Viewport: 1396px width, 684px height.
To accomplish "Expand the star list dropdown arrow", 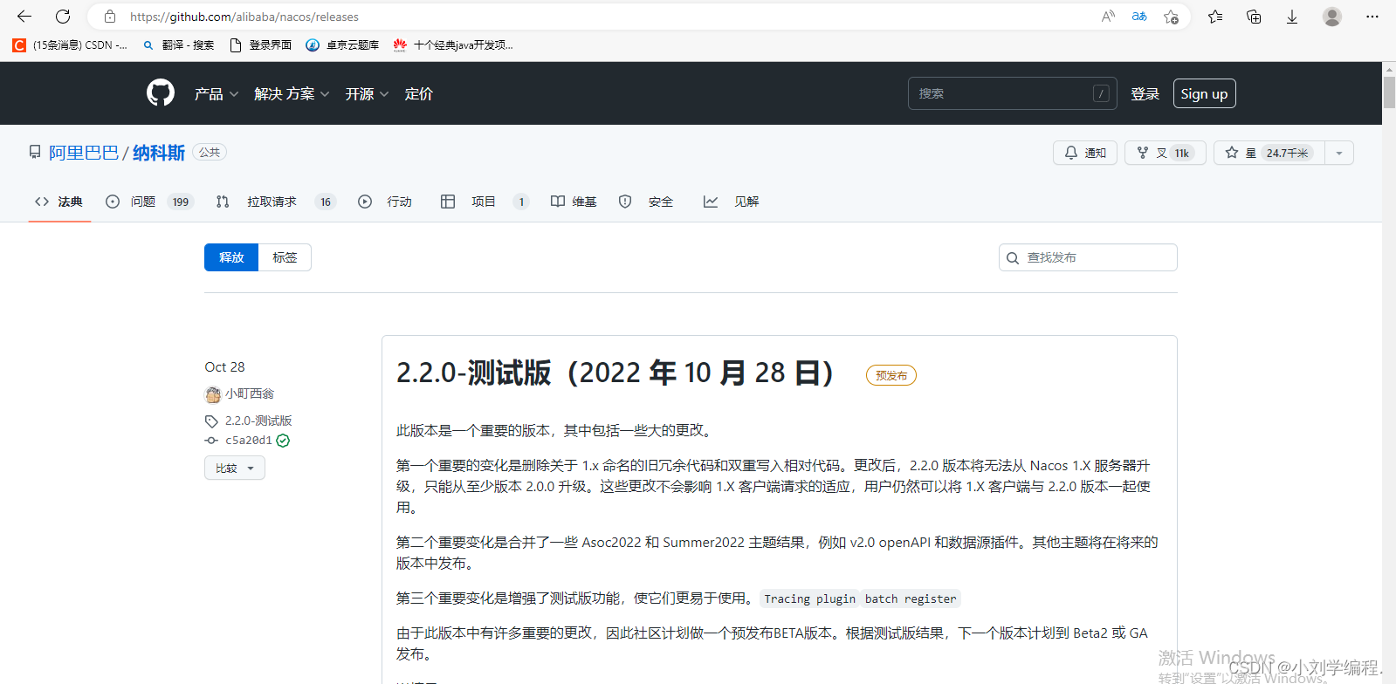I will coord(1339,153).
